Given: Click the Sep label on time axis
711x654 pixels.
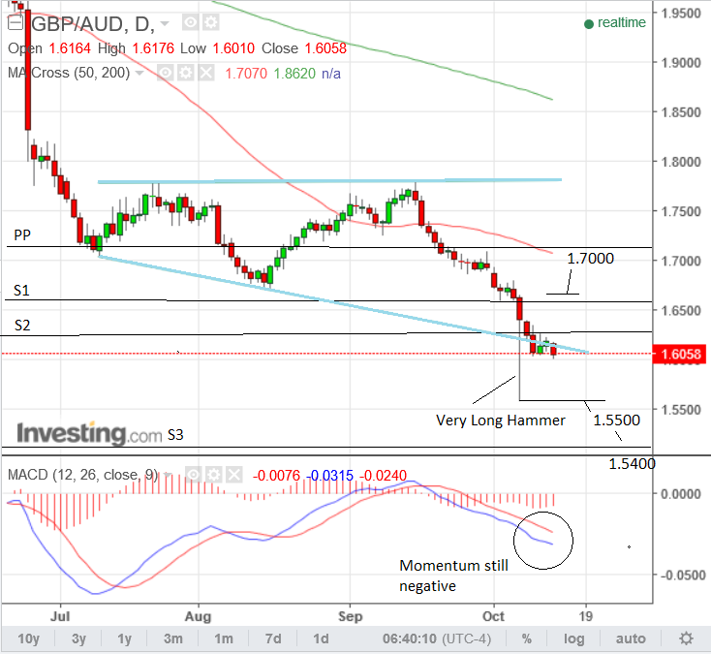Looking at the screenshot, I should pyautogui.click(x=350, y=616).
